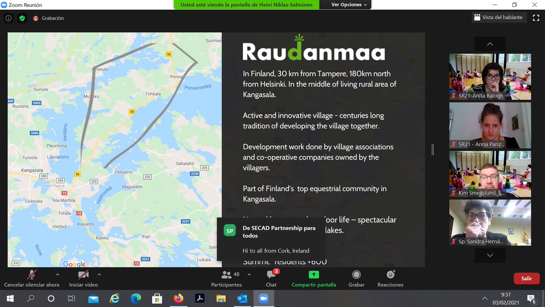
Task: Select Kim Smedslund video thumbnail
Action: click(x=490, y=174)
